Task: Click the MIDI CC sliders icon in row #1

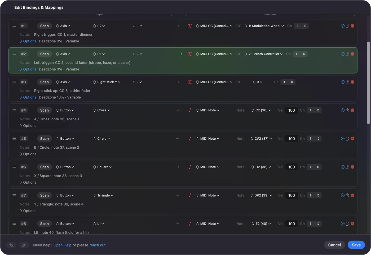Action: [190, 26]
